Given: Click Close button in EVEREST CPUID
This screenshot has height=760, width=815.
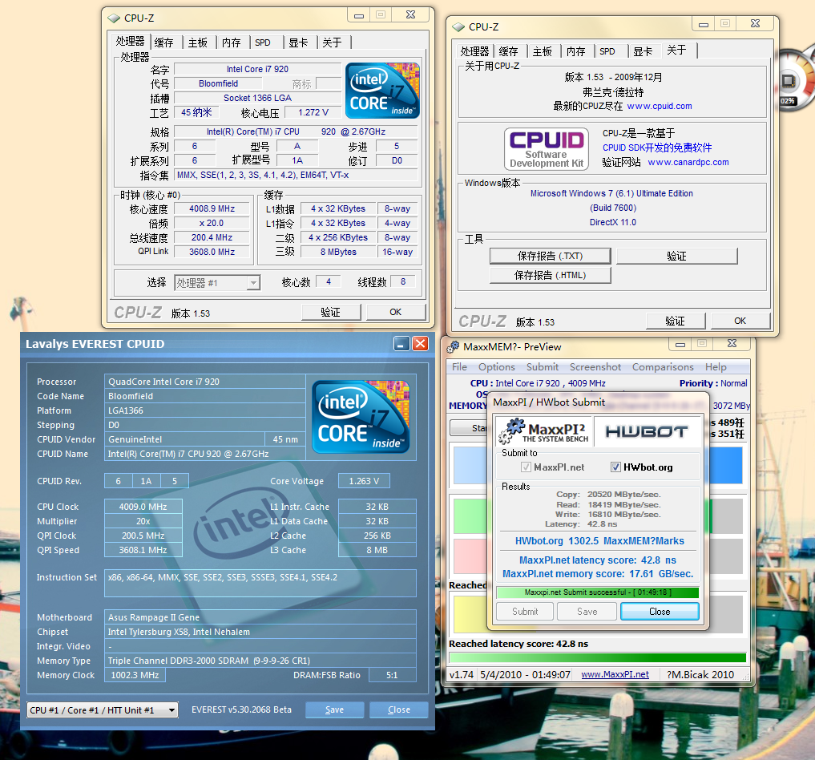Looking at the screenshot, I should tap(398, 709).
